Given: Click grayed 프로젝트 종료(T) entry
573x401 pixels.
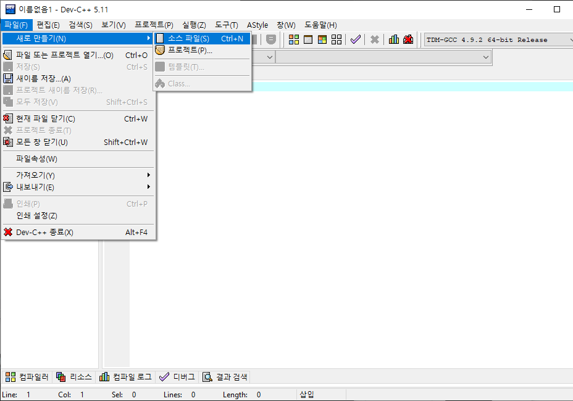Looking at the screenshot, I should pos(78,130).
